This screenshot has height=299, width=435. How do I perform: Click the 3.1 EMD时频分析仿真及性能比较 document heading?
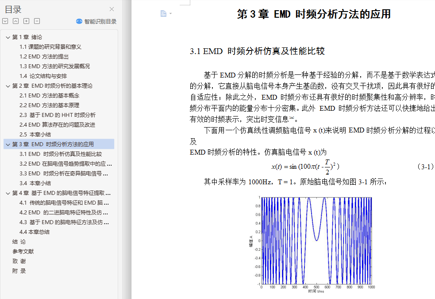pos(257,51)
